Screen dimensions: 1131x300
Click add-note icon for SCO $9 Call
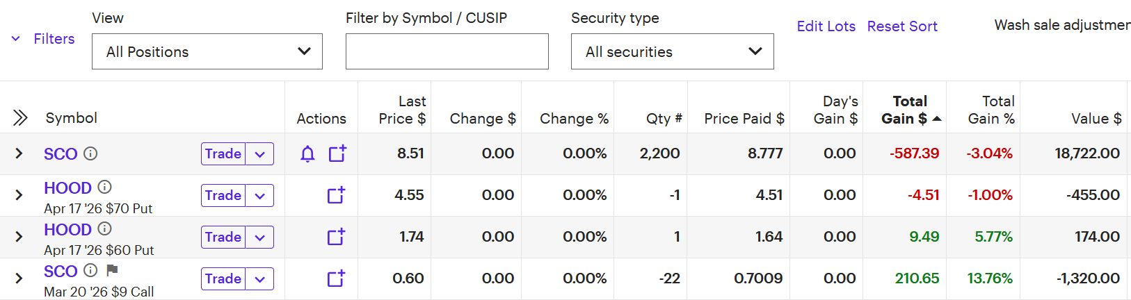point(337,278)
